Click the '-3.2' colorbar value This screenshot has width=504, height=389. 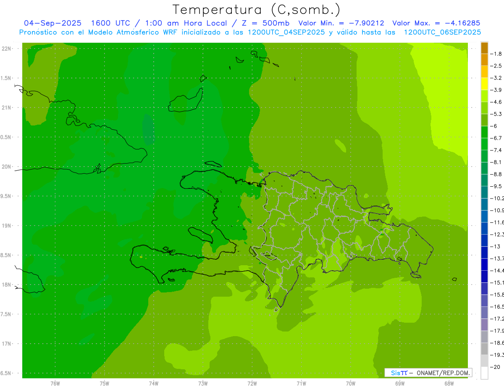click(496, 78)
